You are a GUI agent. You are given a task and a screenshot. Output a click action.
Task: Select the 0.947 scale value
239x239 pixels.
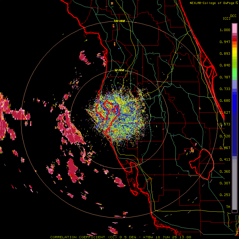tap(225, 42)
